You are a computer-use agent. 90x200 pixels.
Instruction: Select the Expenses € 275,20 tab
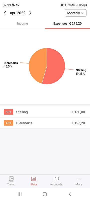tap(67, 23)
